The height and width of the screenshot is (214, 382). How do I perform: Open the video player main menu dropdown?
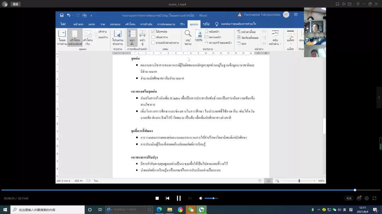tap(358, 4)
